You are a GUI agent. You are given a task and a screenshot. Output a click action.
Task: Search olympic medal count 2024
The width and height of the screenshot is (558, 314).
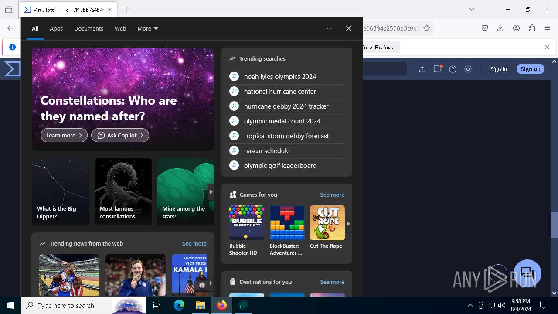coord(287,121)
